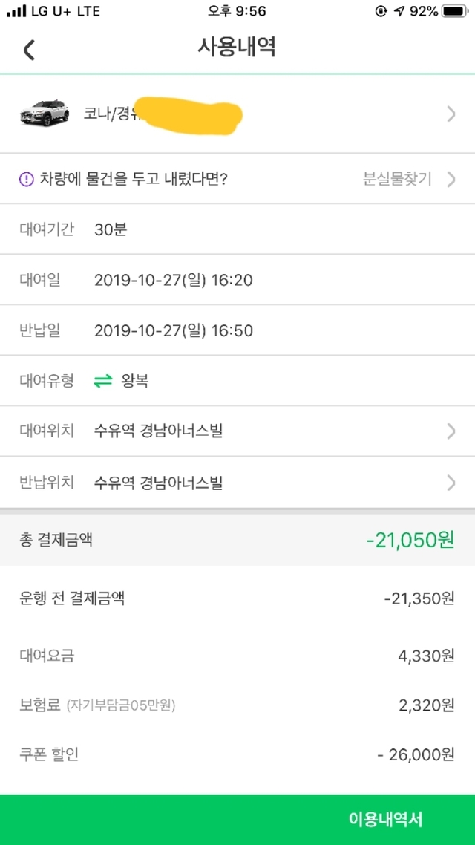Screen dimensions: 475x845
Task: Tap the cellular signal strength icon
Action: click(16, 12)
